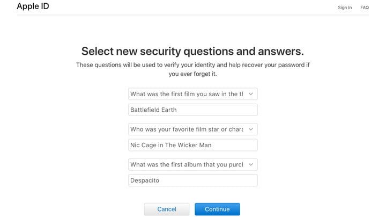Click the chevron on the favorite film star question
The width and height of the screenshot is (386, 217).
click(x=250, y=129)
